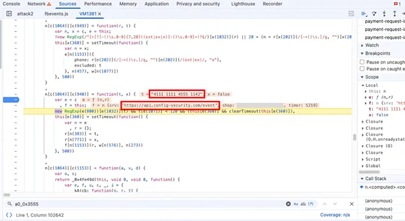The width and height of the screenshot is (405, 221).
Task: Clear the search field text
Action: coord(288,204)
